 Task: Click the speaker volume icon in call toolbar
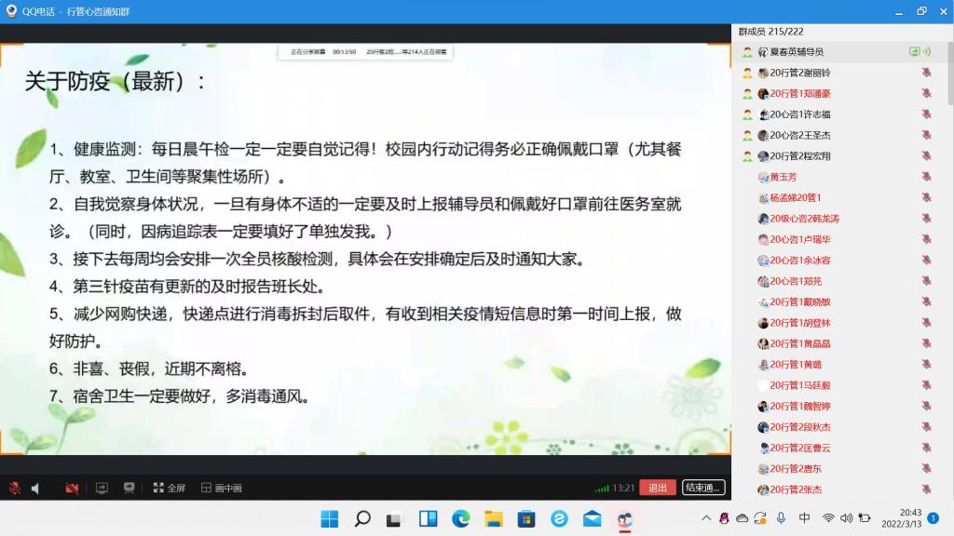coord(35,488)
